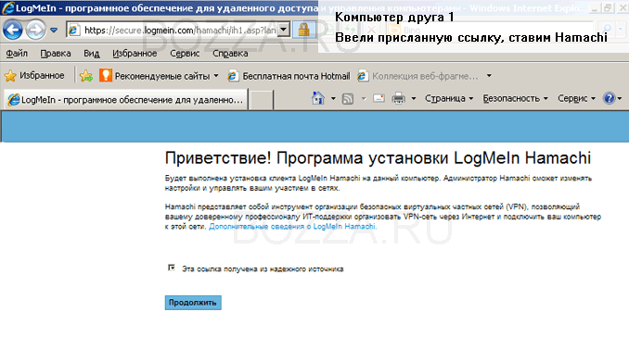Open the recent pages dropdown arrow
Image resolution: width=629 pixels, height=337 pixels.
coord(54,30)
